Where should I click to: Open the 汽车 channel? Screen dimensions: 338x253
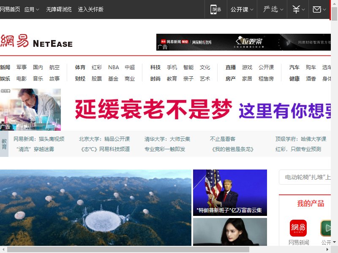point(294,67)
